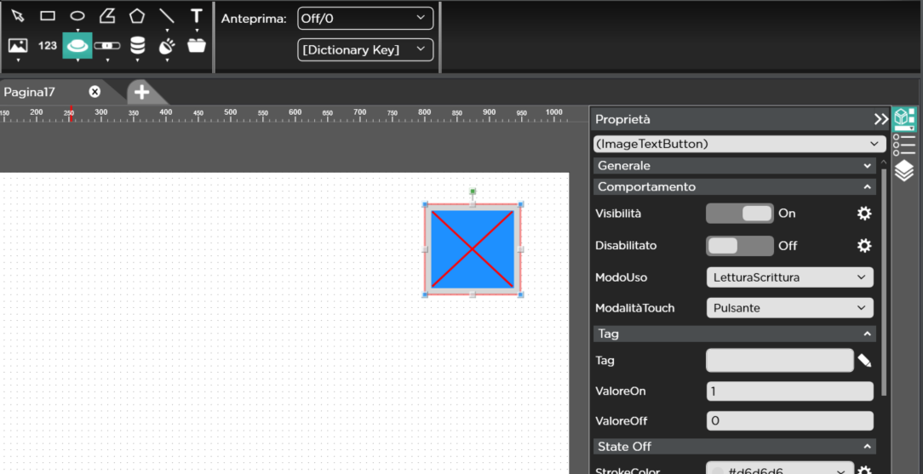Select the numeric field 123 tool
The image size is (923, 474).
tap(48, 45)
